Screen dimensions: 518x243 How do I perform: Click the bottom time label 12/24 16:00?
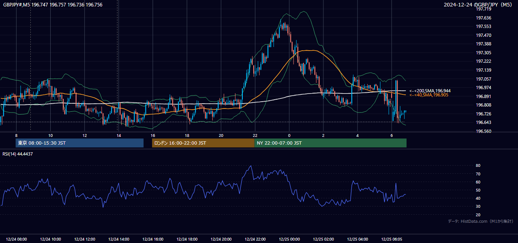pyautogui.click(x=153, y=239)
